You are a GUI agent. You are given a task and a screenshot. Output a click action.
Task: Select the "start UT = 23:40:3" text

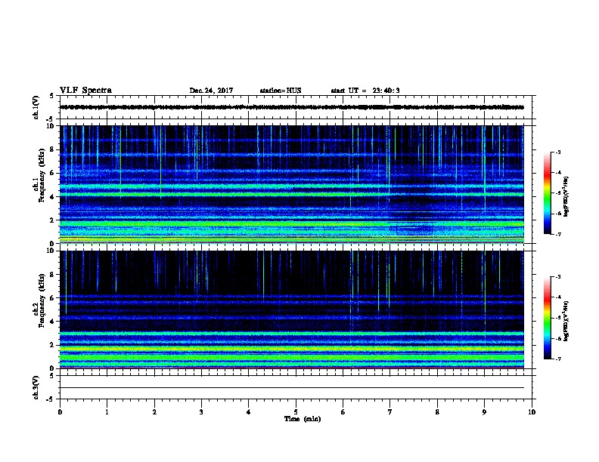tap(365, 91)
